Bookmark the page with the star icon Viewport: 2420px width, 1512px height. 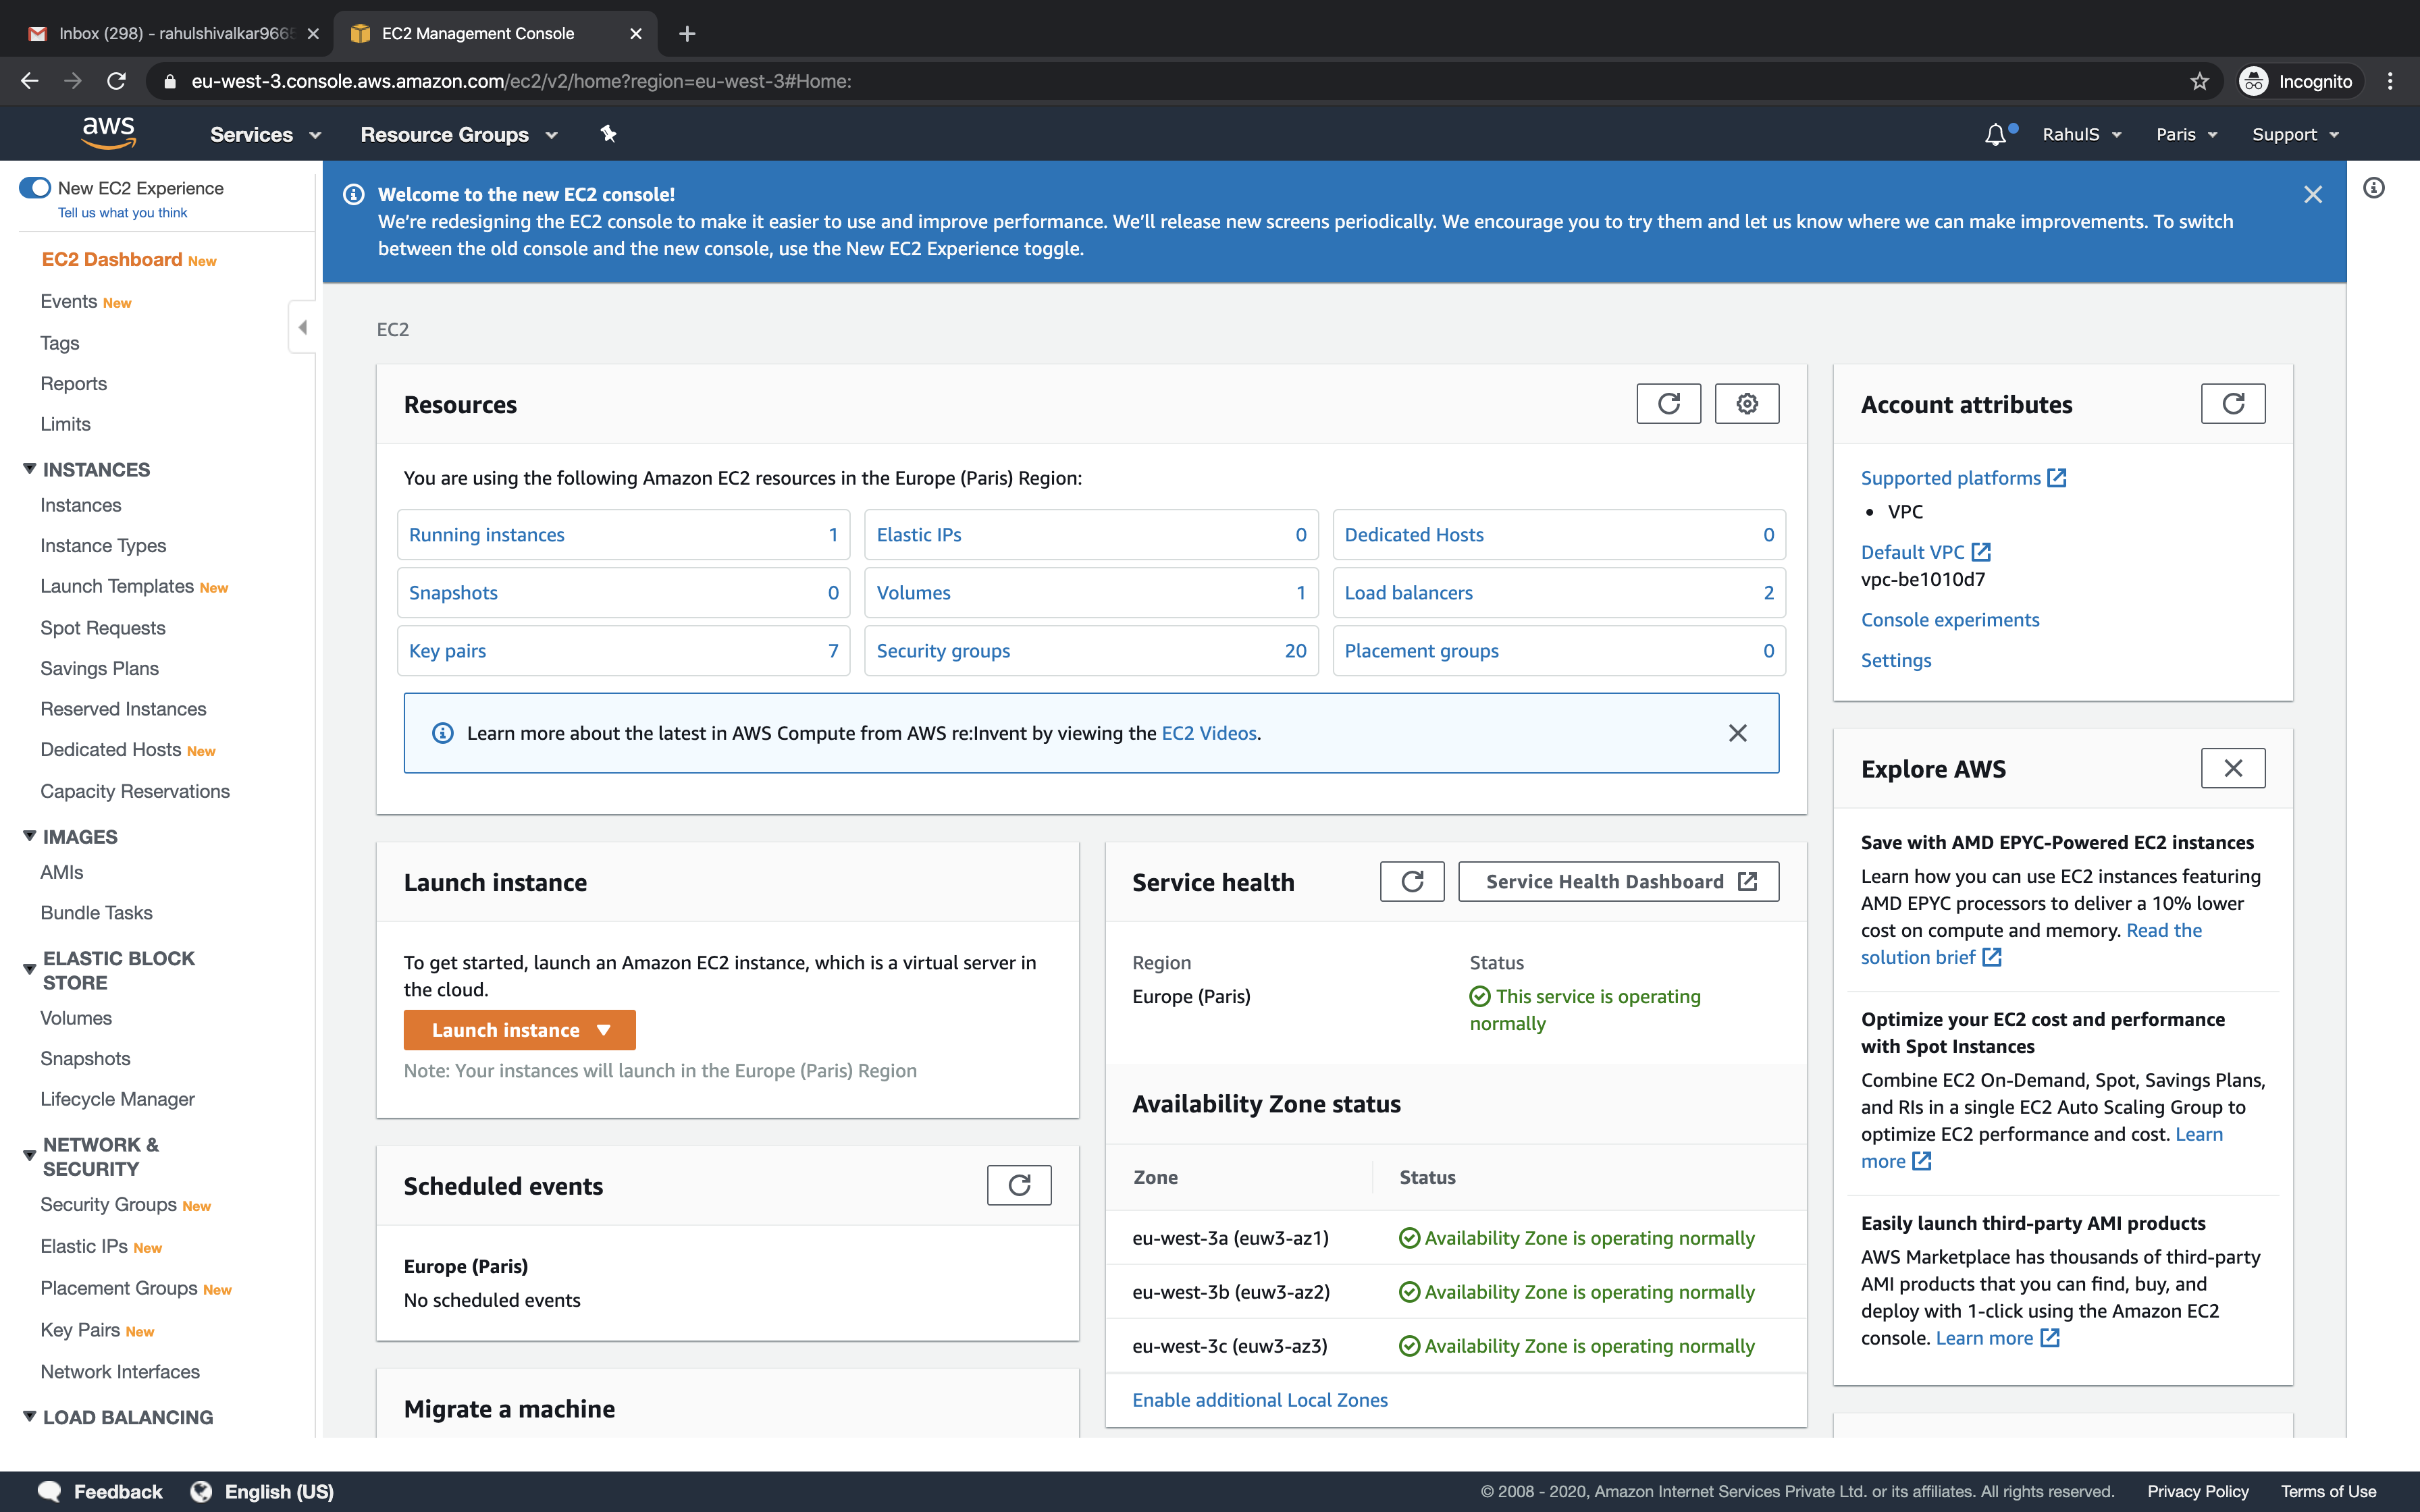[2198, 81]
